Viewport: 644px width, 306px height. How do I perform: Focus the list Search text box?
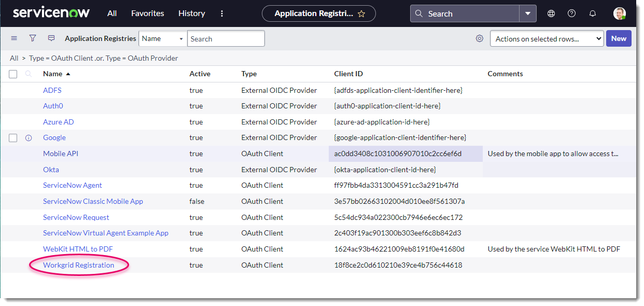coord(226,39)
